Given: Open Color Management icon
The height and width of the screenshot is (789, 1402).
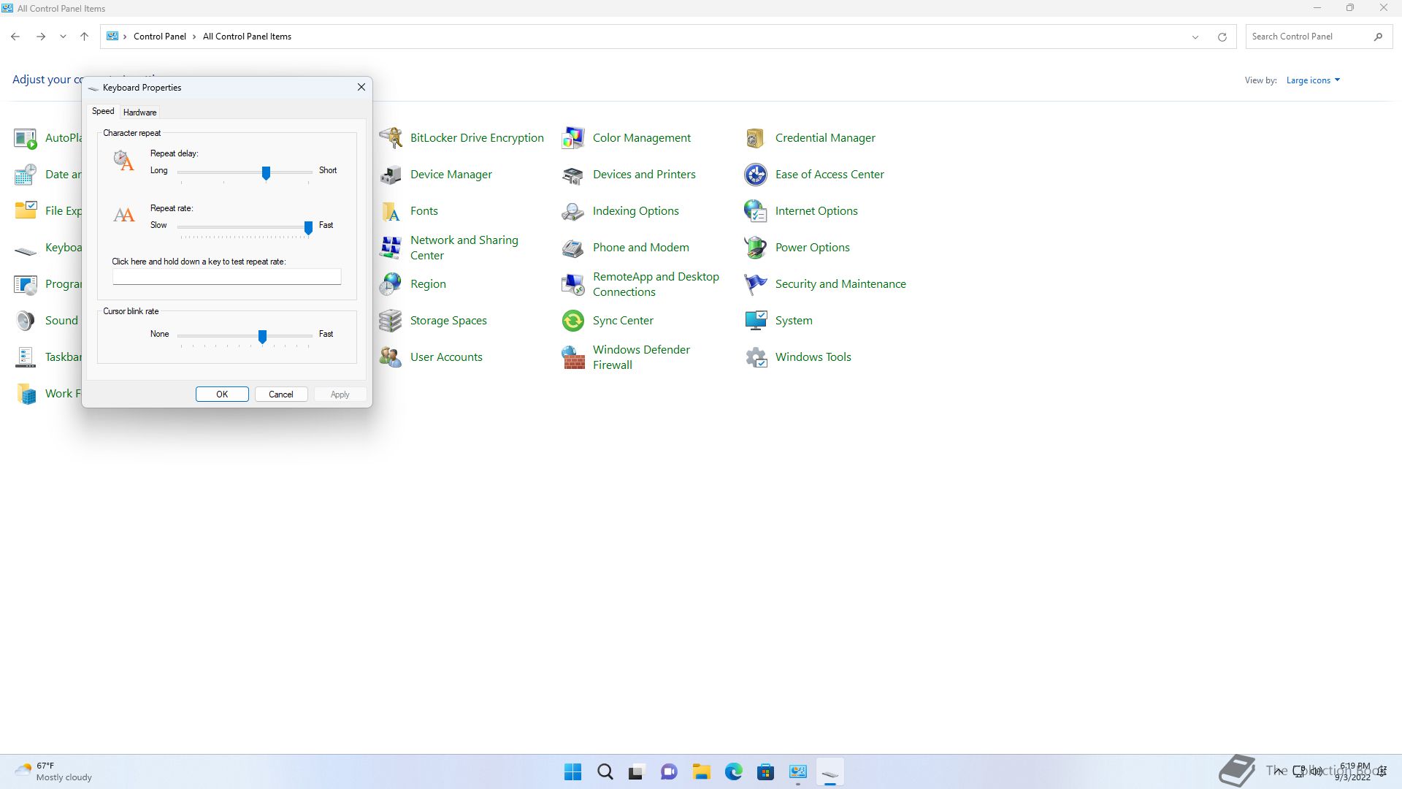Looking at the screenshot, I should 573,138.
